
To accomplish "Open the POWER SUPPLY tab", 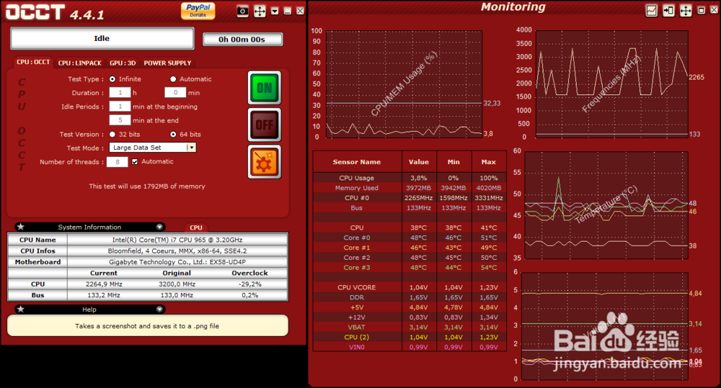I will 167,63.
